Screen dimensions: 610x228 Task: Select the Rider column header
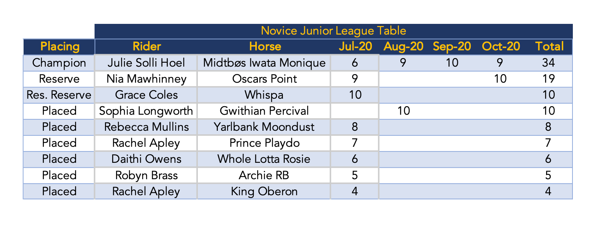[x=146, y=47]
